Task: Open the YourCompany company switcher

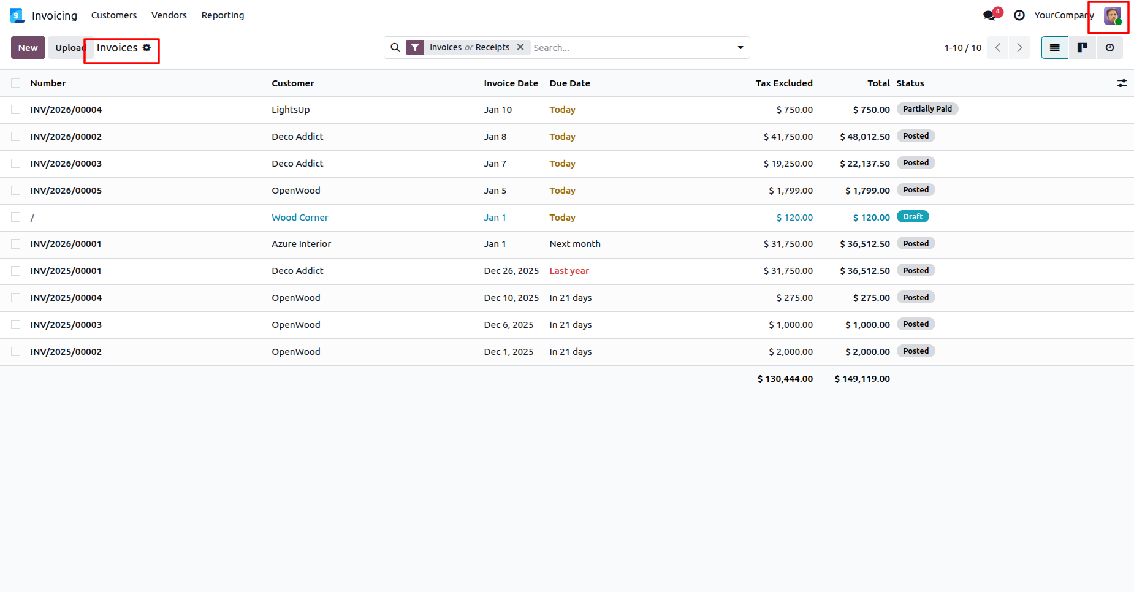Action: (1063, 15)
